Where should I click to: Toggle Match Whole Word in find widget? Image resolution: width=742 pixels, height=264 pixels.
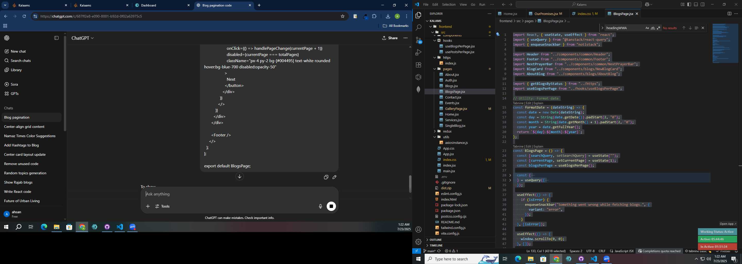pyautogui.click(x=653, y=28)
